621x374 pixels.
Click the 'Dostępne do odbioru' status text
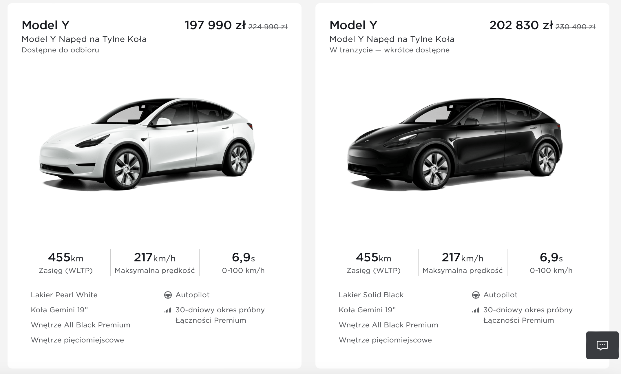click(60, 50)
